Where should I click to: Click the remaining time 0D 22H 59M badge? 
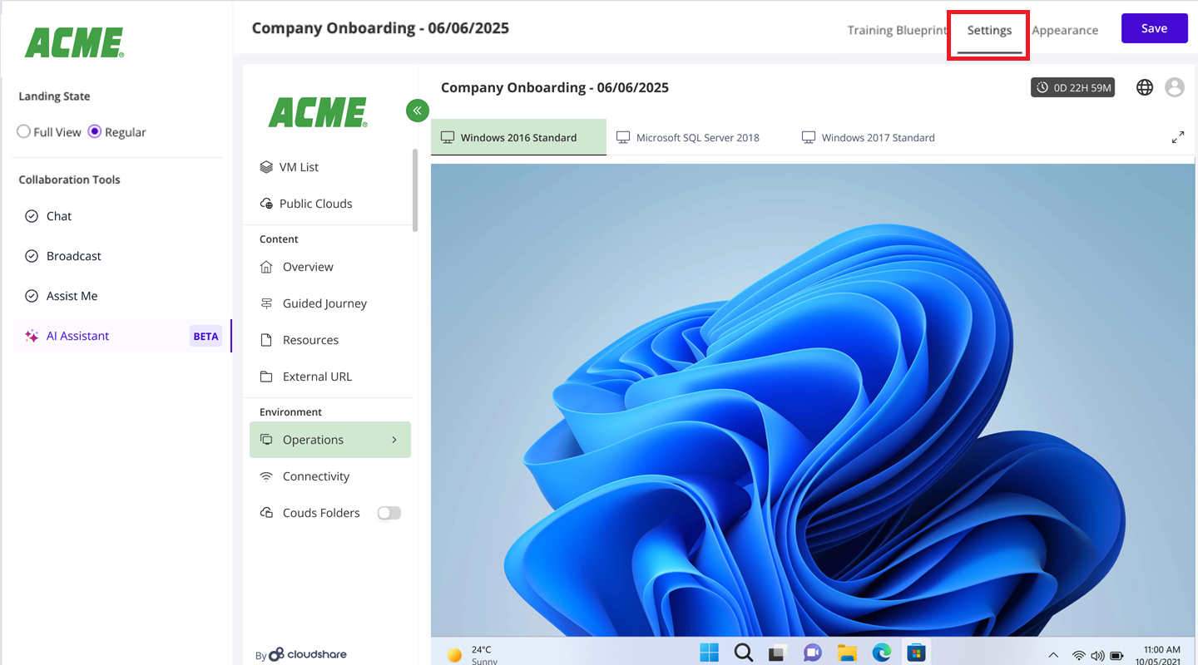point(1073,87)
